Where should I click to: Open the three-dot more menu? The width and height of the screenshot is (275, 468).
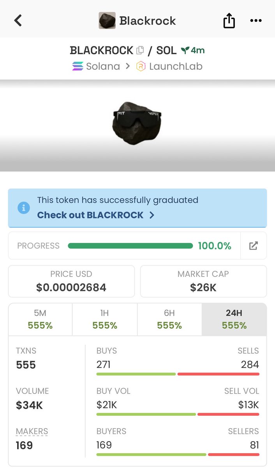point(256,20)
